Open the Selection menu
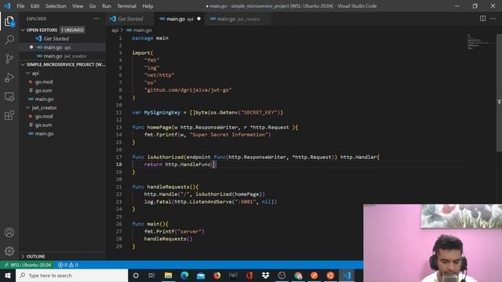502x282 pixels. point(56,6)
